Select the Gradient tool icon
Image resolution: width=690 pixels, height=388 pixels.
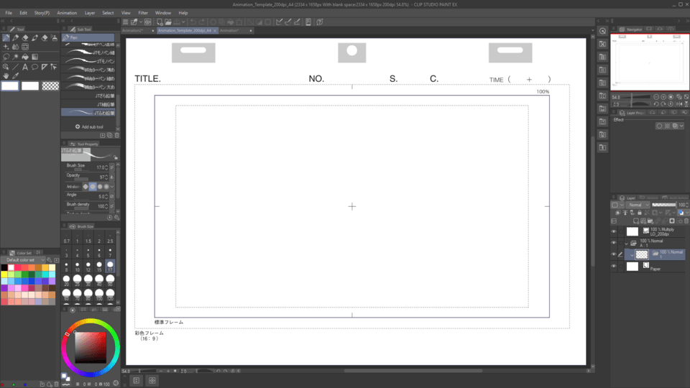click(x=34, y=57)
